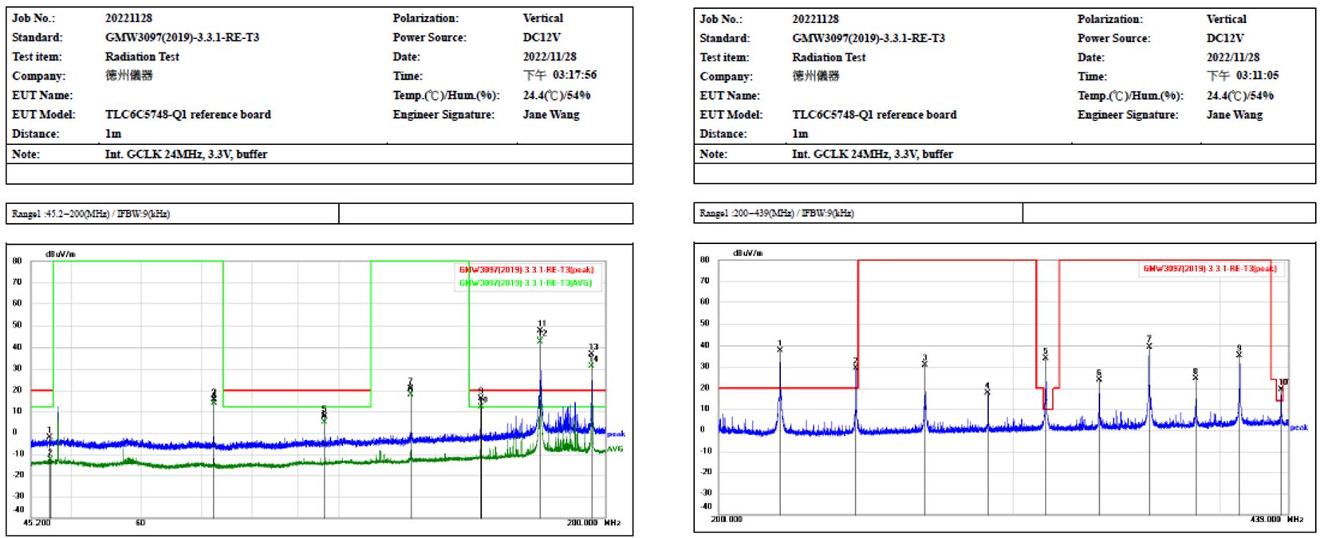Click the Note text in the left report
Viewport: 1320px width, 538px height.
[x=186, y=155]
